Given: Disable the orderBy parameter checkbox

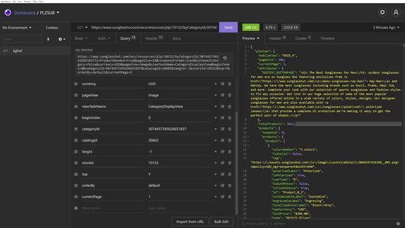Looking at the screenshot, I should (x=222, y=186).
